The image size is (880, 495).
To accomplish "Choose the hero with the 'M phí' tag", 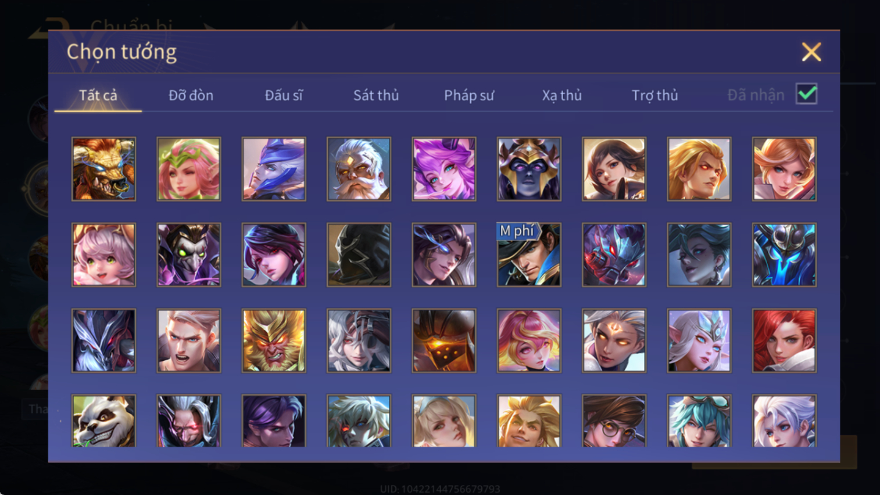I will coord(529,255).
